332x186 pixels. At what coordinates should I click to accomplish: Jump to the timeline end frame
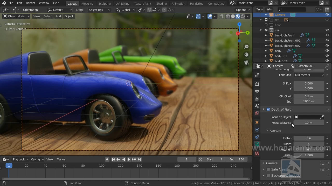pyautogui.click(x=139, y=159)
